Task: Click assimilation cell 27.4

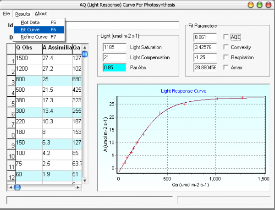Action: point(57,60)
